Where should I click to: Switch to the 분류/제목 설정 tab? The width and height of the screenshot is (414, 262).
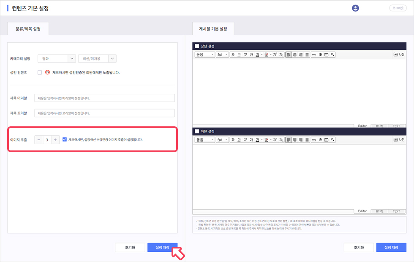tap(28, 29)
